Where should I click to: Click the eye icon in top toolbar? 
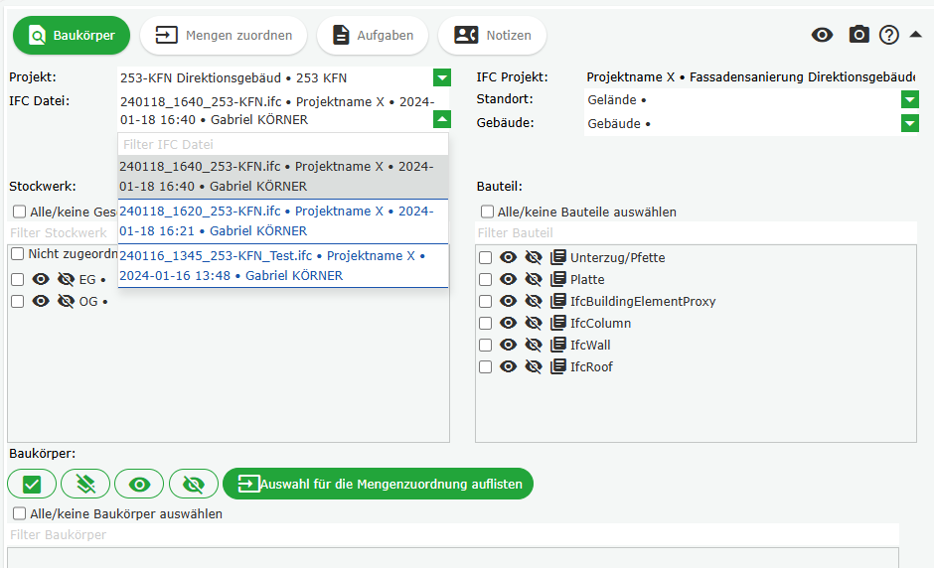pyautogui.click(x=822, y=35)
